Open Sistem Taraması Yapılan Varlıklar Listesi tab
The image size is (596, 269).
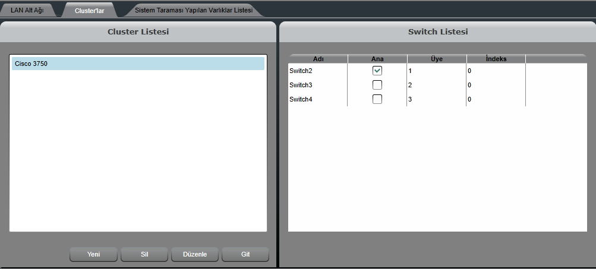point(193,10)
